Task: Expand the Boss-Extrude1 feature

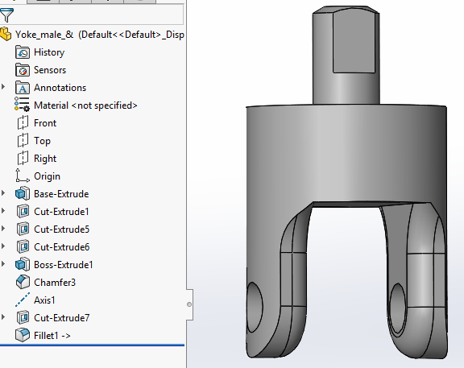Action: pos(3,264)
